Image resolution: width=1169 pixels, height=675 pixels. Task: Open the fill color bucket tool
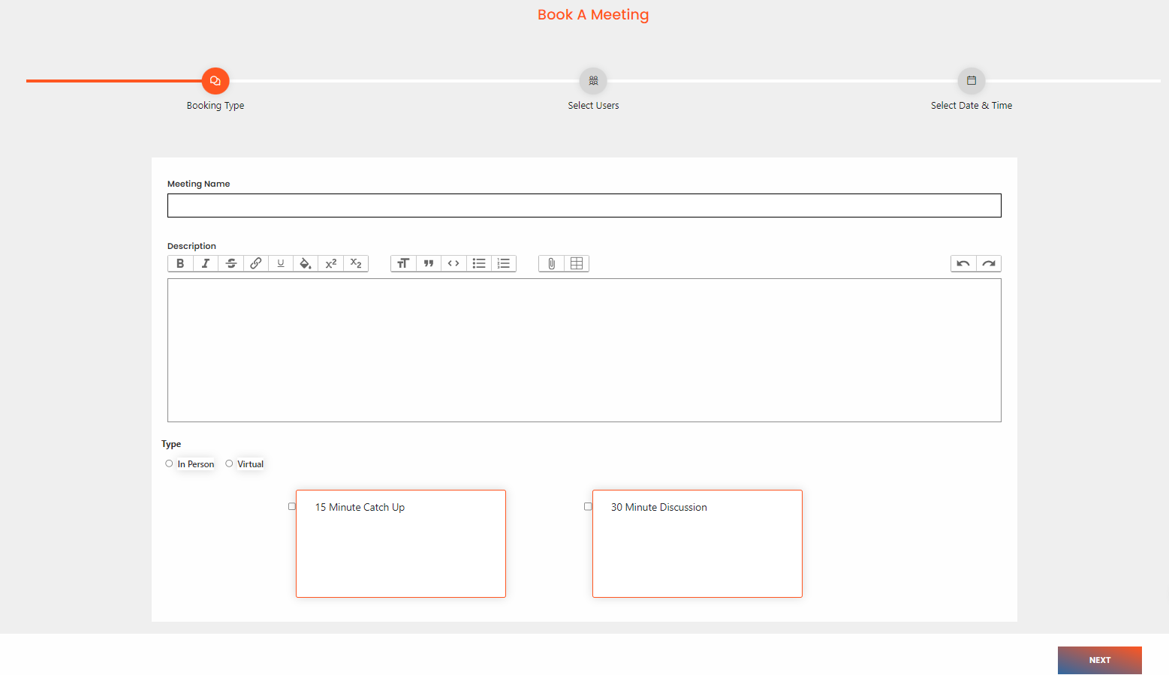click(306, 263)
